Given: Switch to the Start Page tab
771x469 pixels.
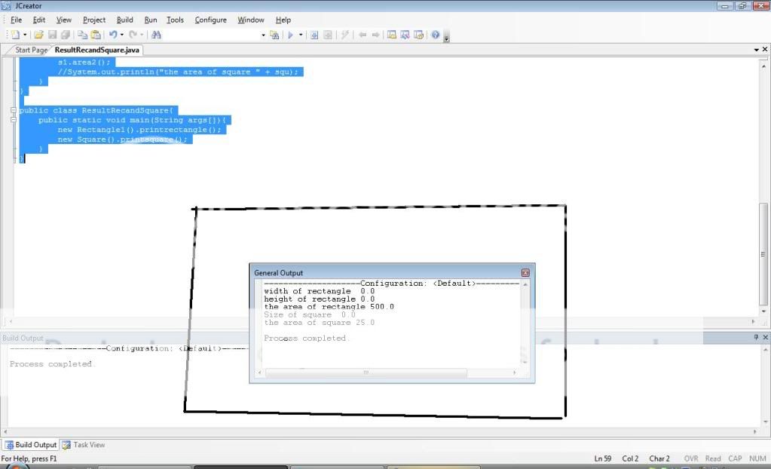Looking at the screenshot, I should click(31, 50).
